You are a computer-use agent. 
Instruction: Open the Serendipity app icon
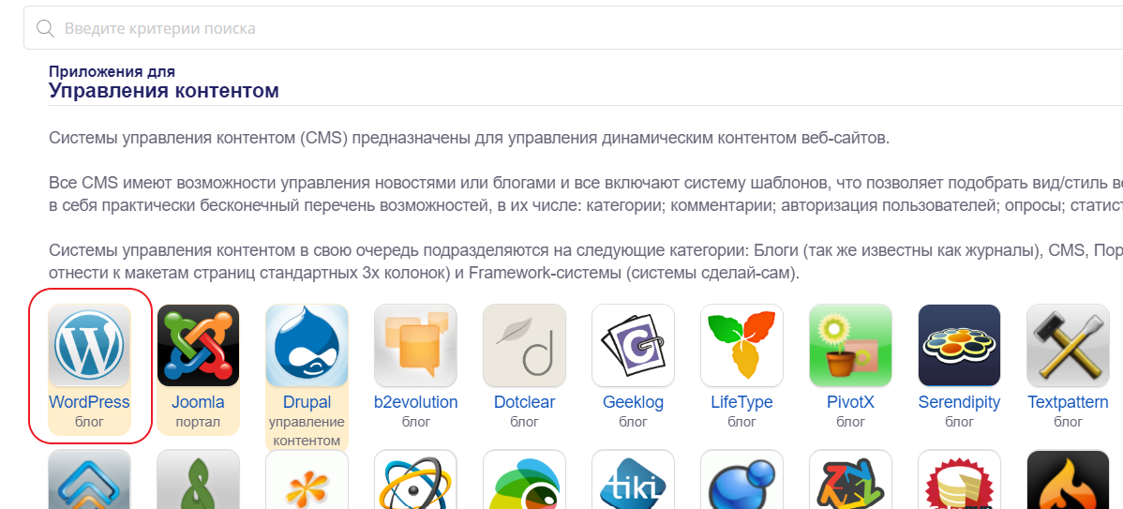coord(959,345)
